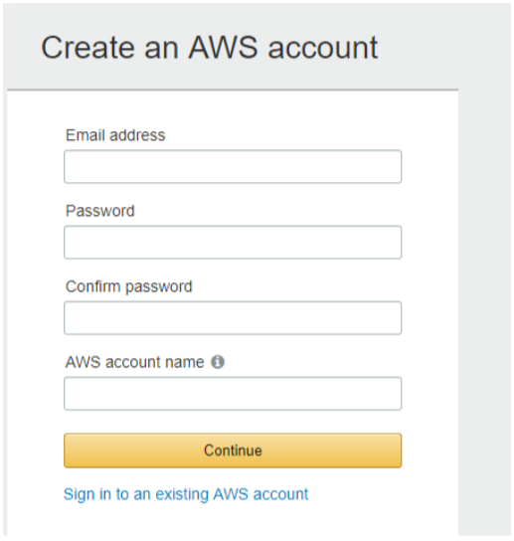Click the Confirm password label text
Screen dimensions: 514x541
tap(128, 286)
